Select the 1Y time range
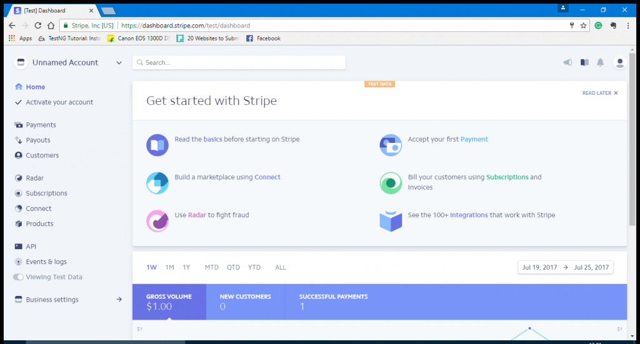Viewport: 640px width, 344px height. [186, 267]
